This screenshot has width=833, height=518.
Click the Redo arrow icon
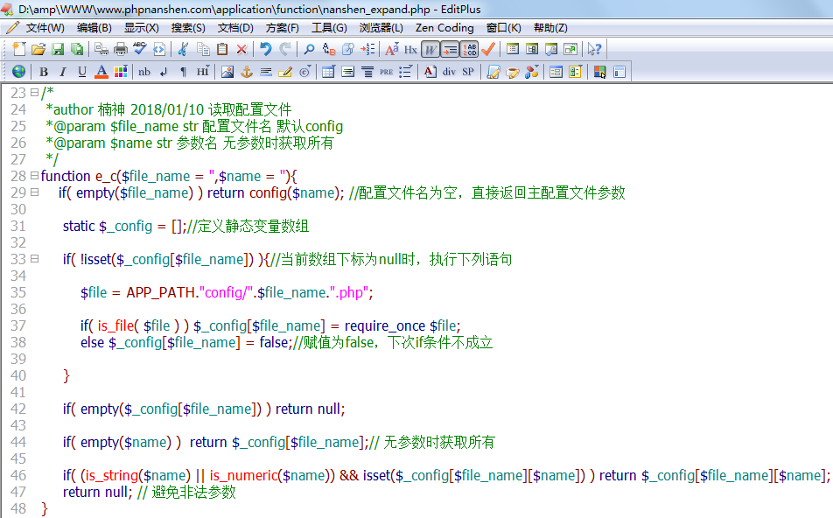pos(285,49)
